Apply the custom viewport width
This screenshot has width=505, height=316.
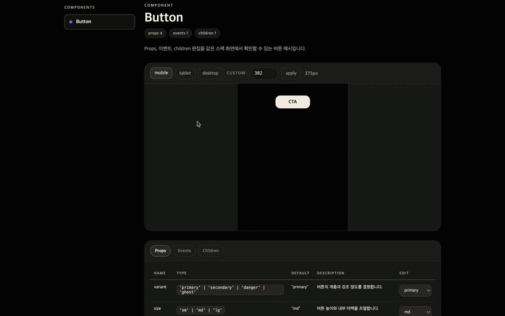(291, 73)
